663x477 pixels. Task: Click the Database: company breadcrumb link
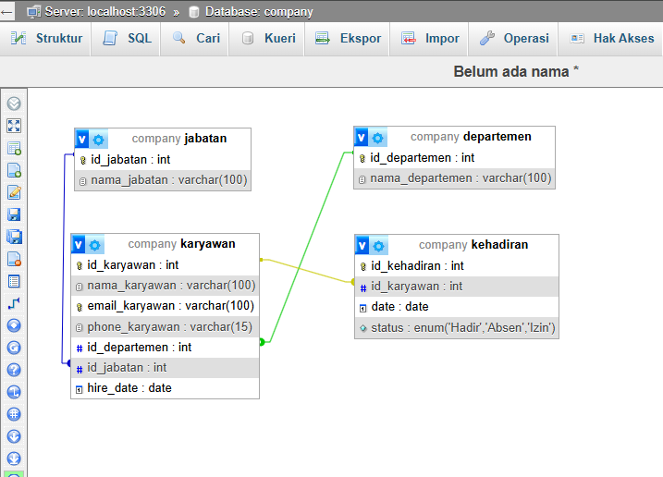(x=258, y=12)
